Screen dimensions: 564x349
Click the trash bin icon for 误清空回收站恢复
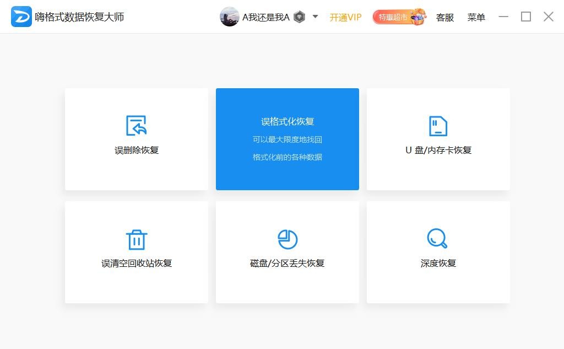coord(136,239)
